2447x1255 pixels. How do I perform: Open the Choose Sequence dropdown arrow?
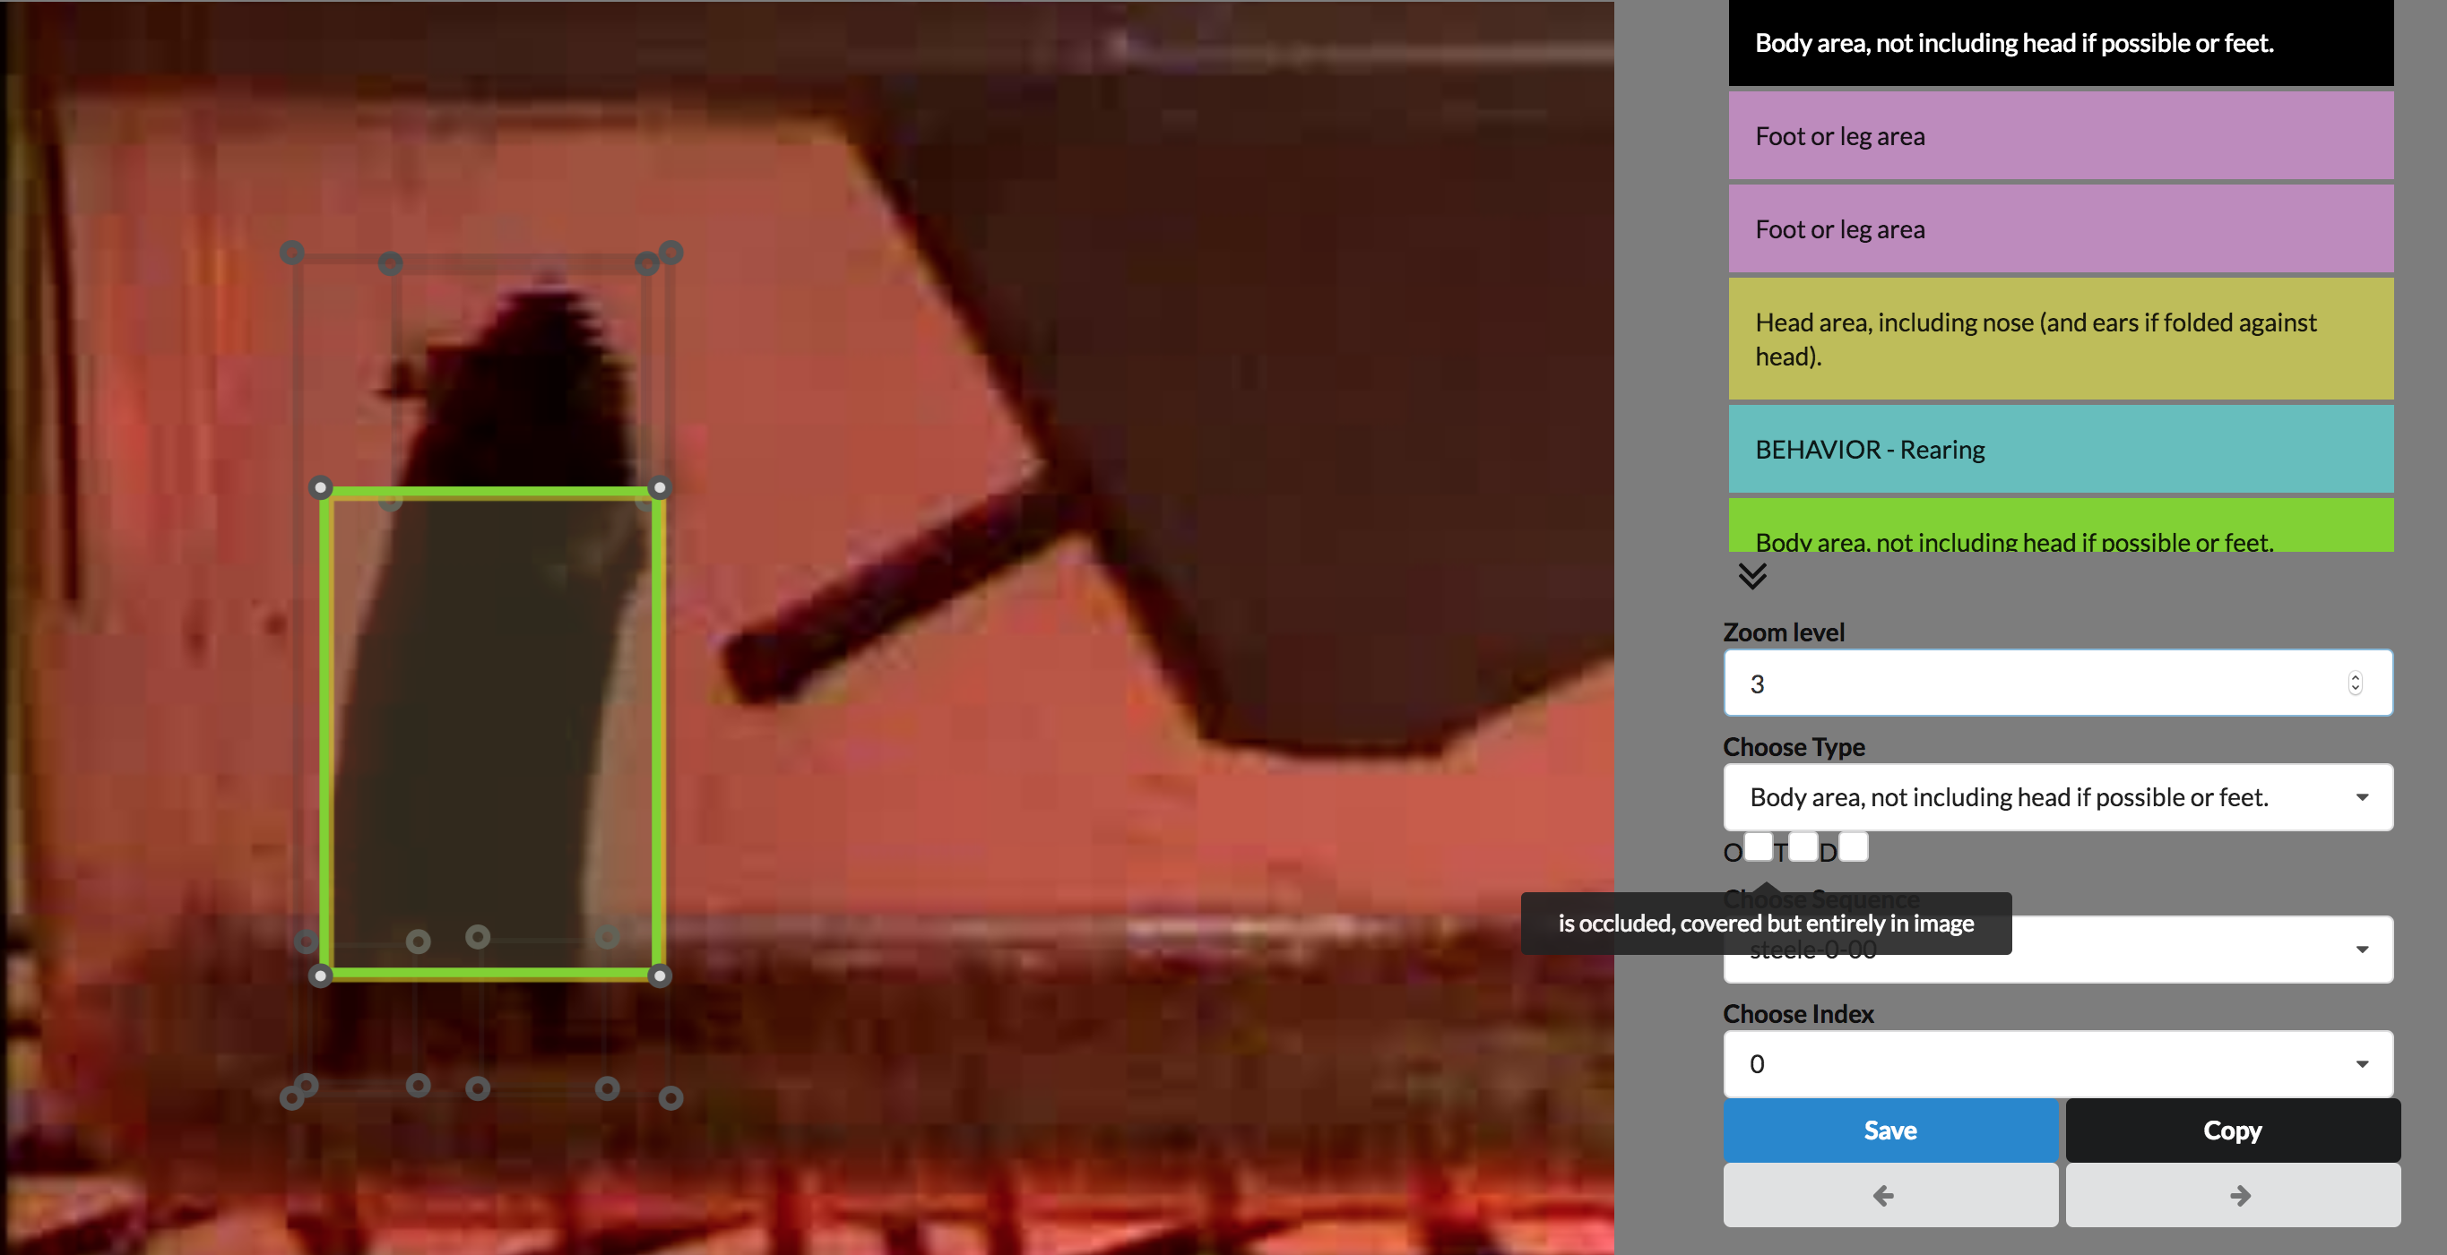[2361, 950]
